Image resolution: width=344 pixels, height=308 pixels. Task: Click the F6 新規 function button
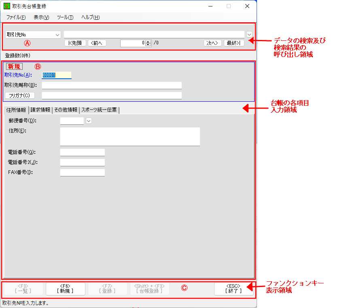pyautogui.click(x=66, y=289)
